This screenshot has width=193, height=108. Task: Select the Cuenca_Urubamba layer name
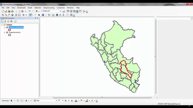pyautogui.click(x=16, y=27)
